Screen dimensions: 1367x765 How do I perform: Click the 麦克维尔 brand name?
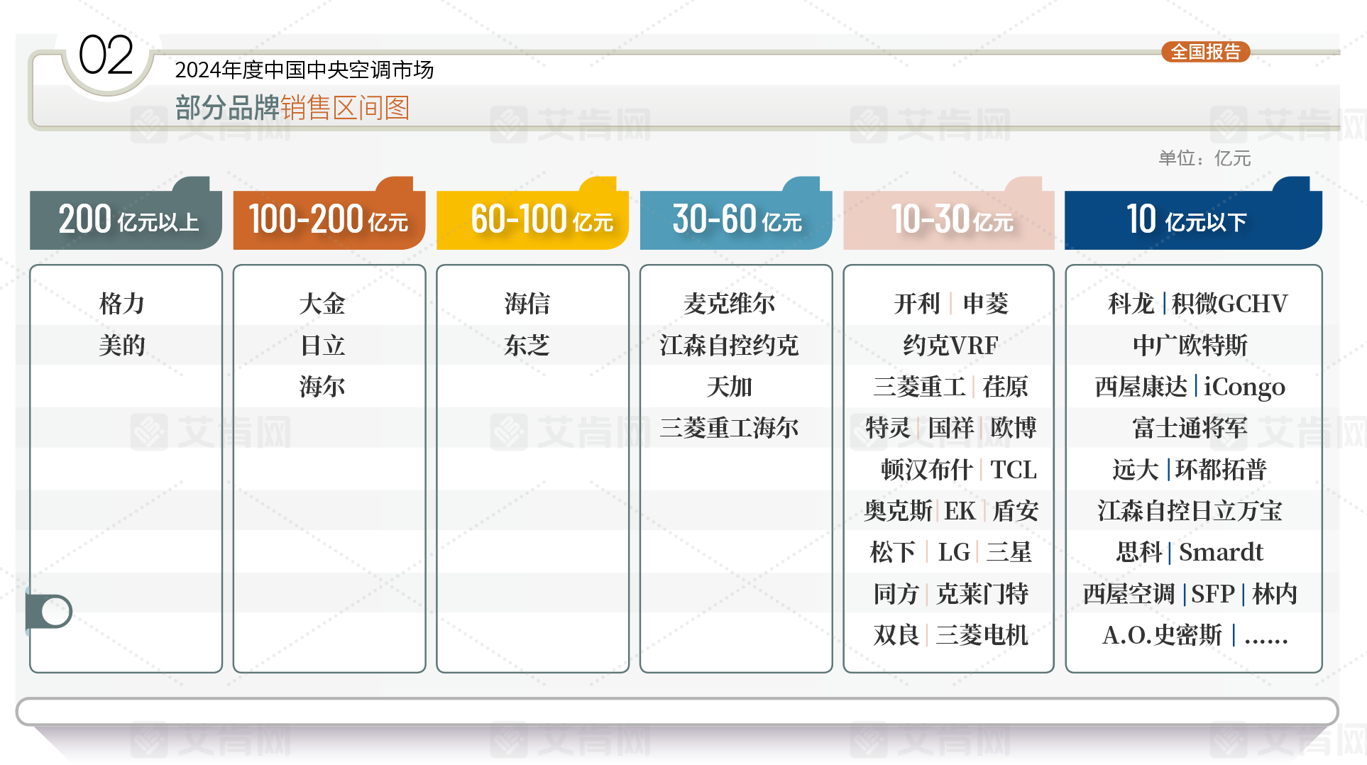tap(729, 304)
